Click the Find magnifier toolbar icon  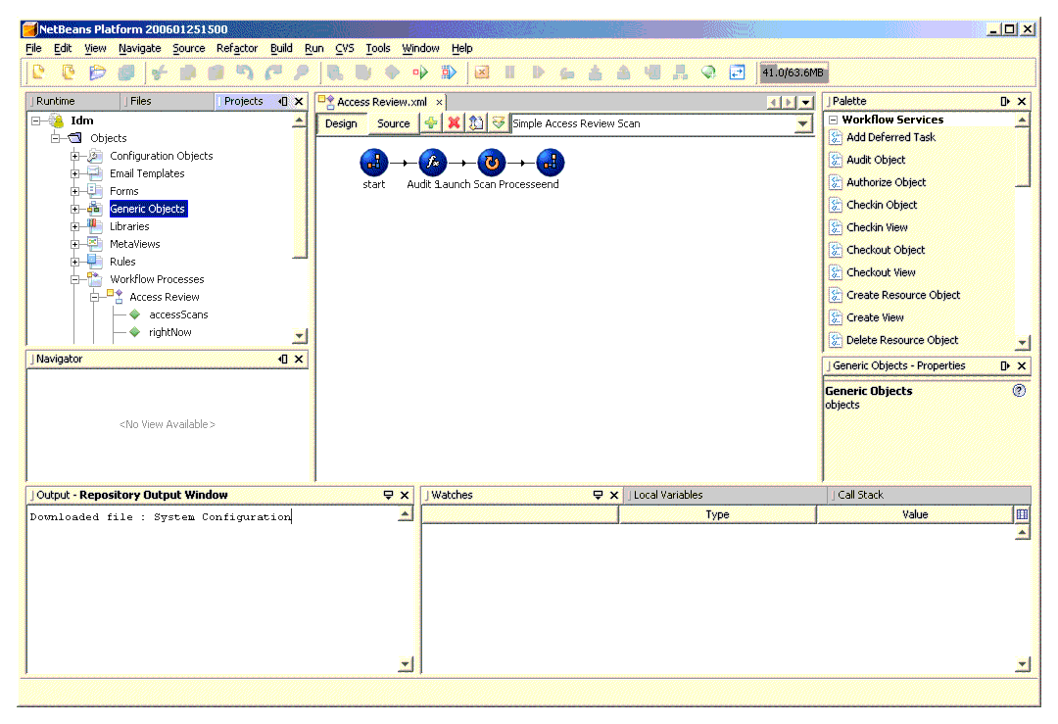302,72
